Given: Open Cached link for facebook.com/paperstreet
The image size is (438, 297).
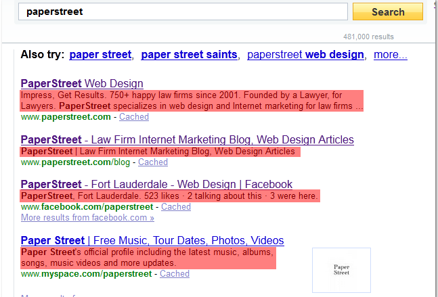Looking at the screenshot, I should coord(176,207).
